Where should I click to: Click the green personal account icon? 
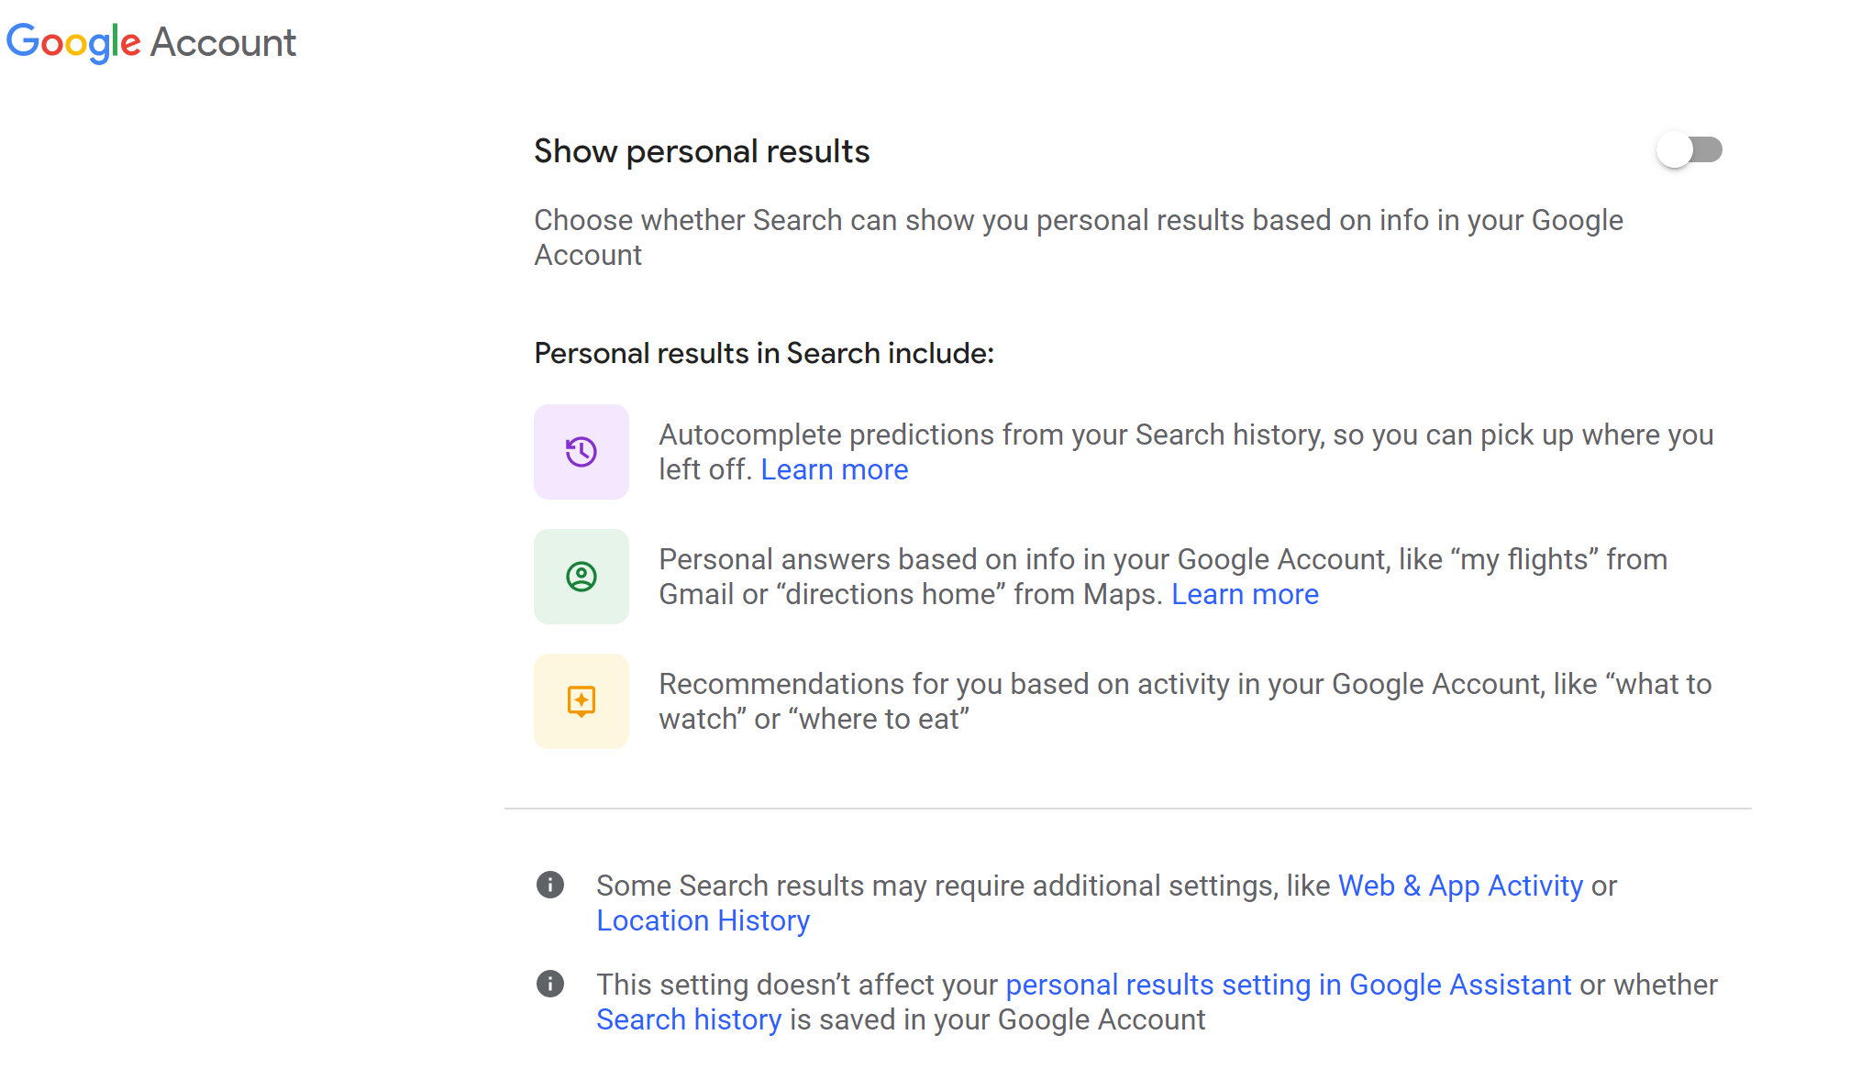[x=582, y=577]
